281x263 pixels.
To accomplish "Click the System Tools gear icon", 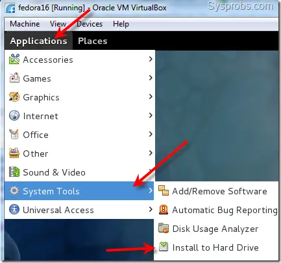I will click(14, 190).
